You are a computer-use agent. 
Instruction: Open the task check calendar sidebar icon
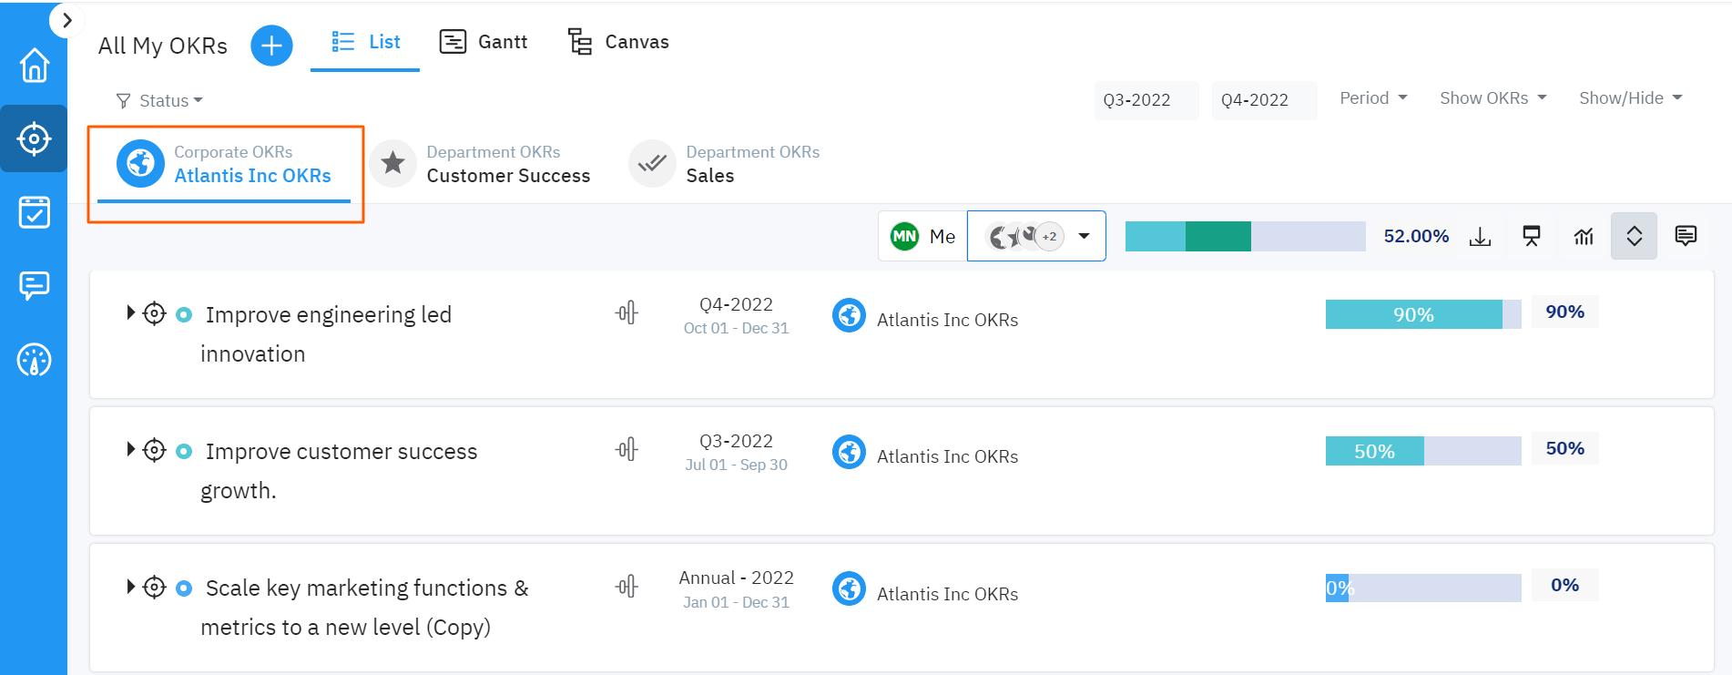pyautogui.click(x=34, y=212)
